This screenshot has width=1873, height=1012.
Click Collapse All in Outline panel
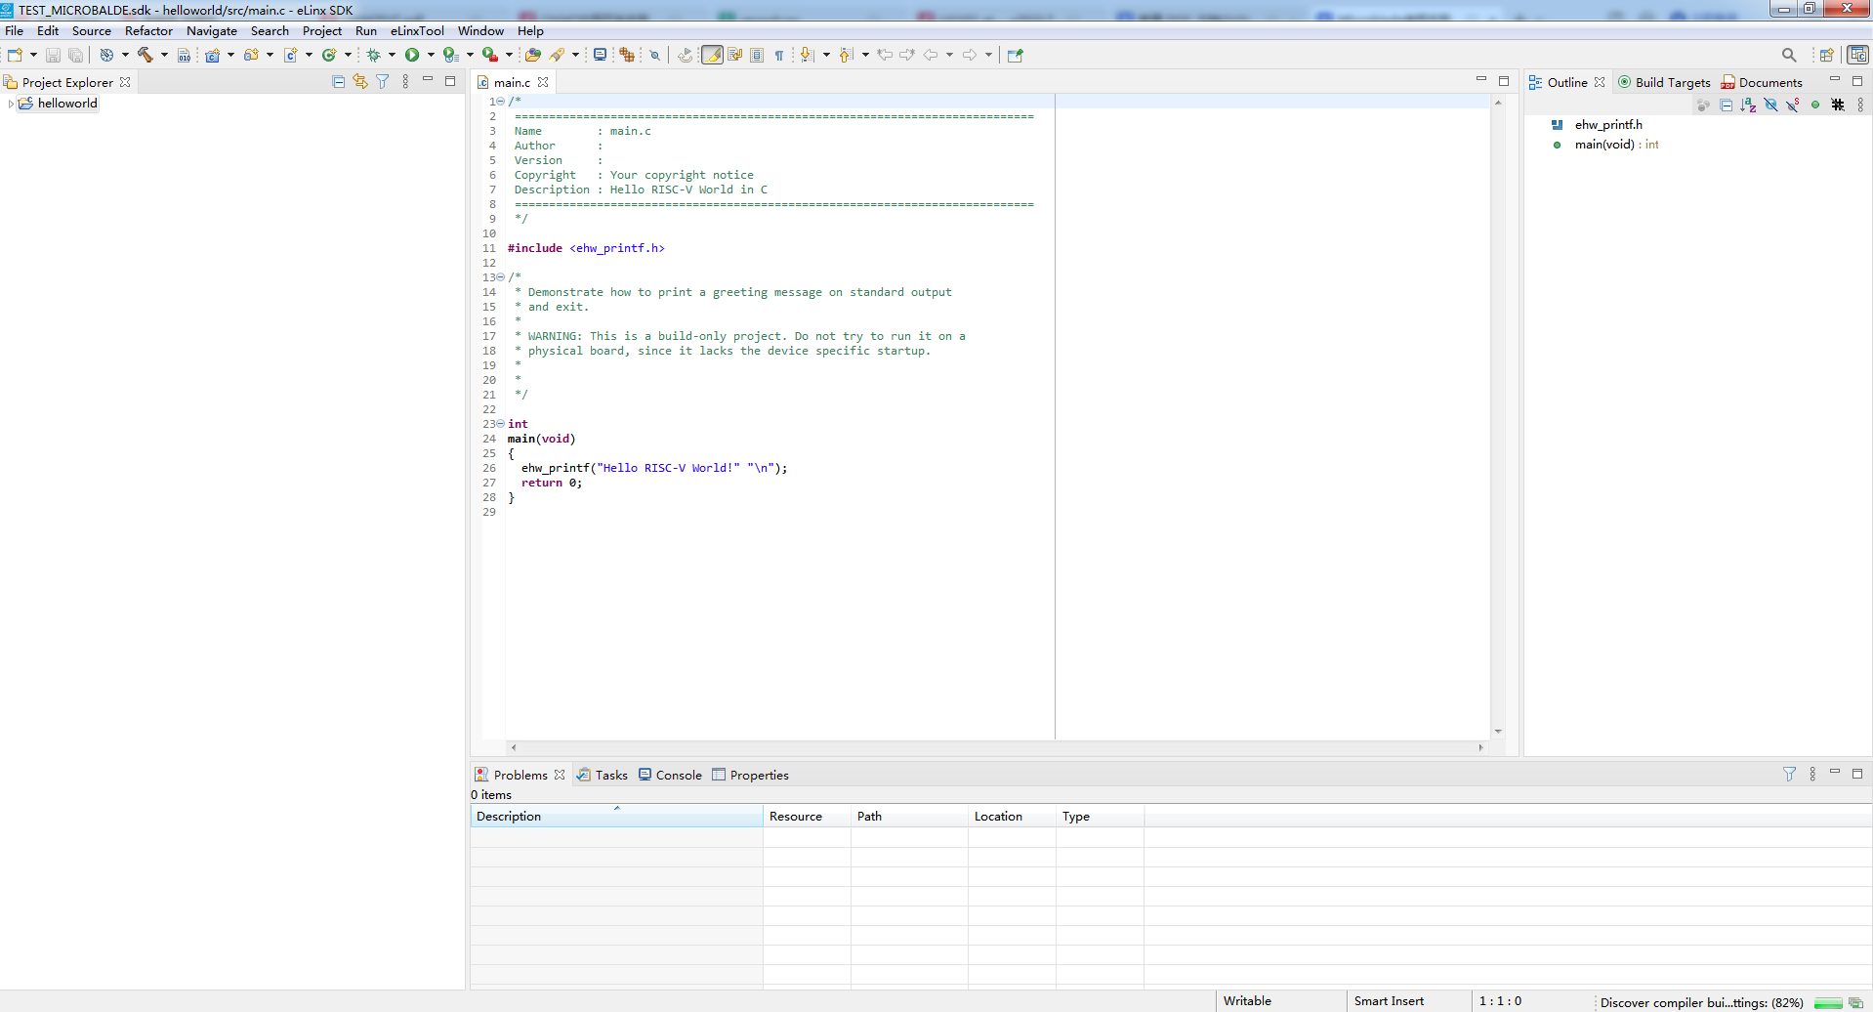1726,105
